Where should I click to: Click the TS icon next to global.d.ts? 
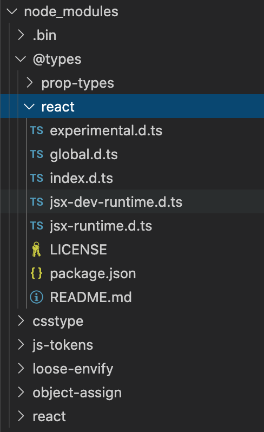(x=37, y=154)
